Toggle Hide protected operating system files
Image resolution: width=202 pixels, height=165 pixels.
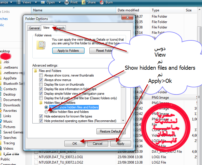pos(41,121)
